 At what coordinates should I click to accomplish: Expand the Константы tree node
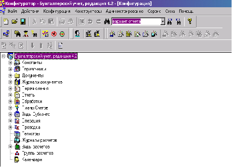(10, 63)
